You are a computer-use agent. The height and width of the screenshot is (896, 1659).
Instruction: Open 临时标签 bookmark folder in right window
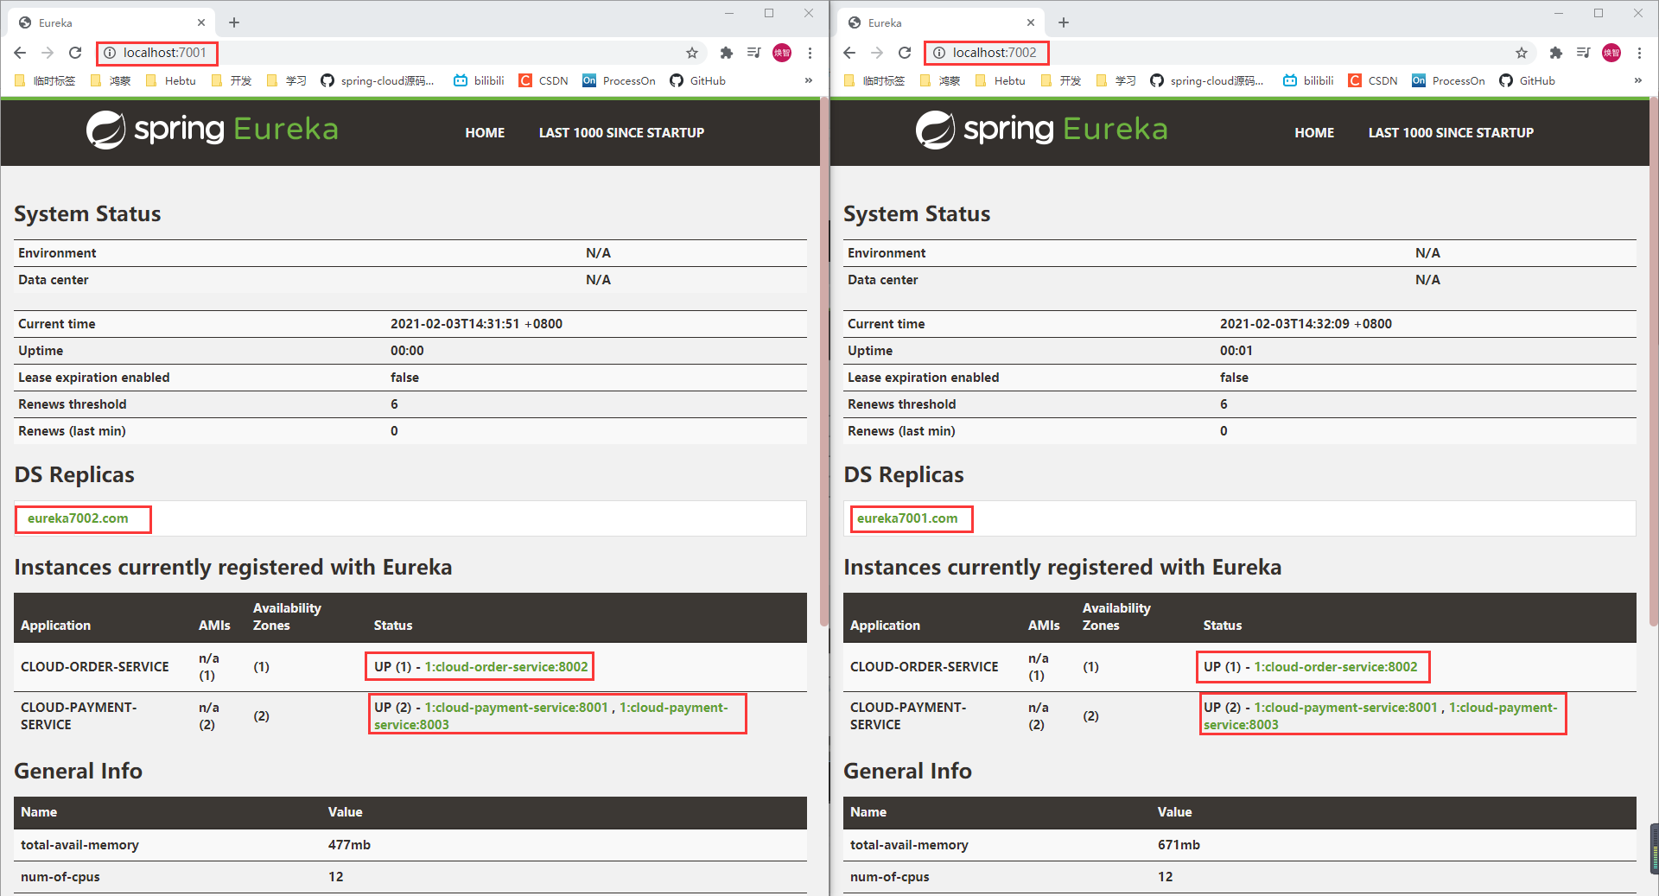[875, 80]
